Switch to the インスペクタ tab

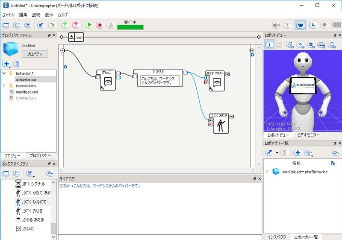(x=277, y=237)
